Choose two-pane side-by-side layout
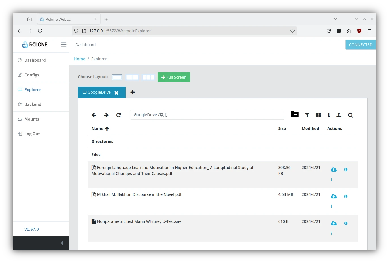The width and height of the screenshot is (389, 263). pyautogui.click(x=132, y=77)
